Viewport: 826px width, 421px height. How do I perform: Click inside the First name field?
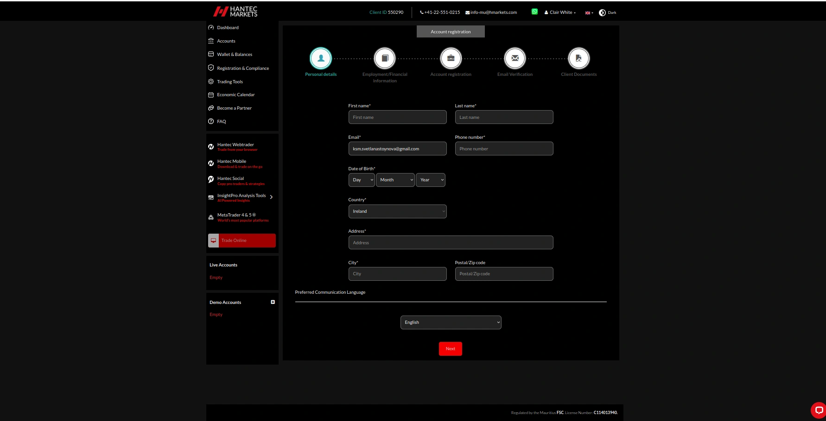[397, 117]
